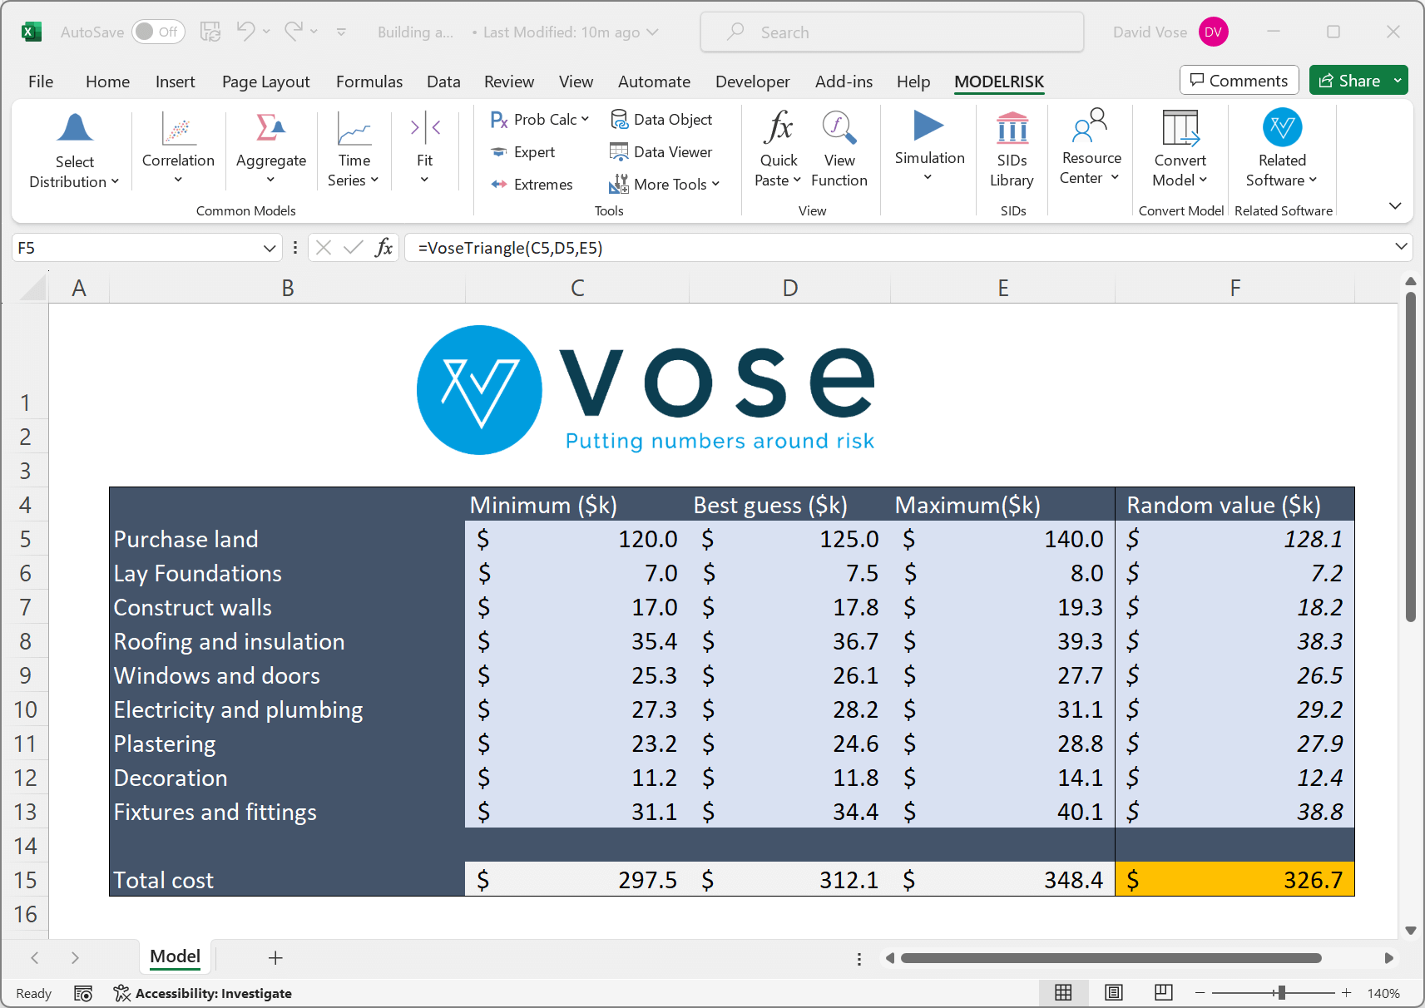Open the Name Box dropdown
This screenshot has width=1425, height=1008.
point(268,247)
